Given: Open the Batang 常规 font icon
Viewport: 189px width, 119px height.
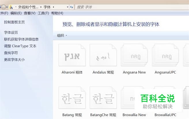Looking at the screenshot, I should (x=72, y=98).
